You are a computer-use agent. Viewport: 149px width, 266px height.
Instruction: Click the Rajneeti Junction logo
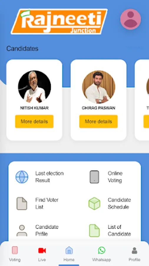click(x=59, y=21)
